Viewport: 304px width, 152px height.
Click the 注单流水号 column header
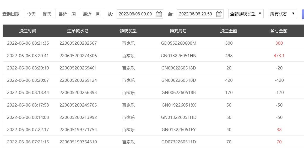pos(78,31)
